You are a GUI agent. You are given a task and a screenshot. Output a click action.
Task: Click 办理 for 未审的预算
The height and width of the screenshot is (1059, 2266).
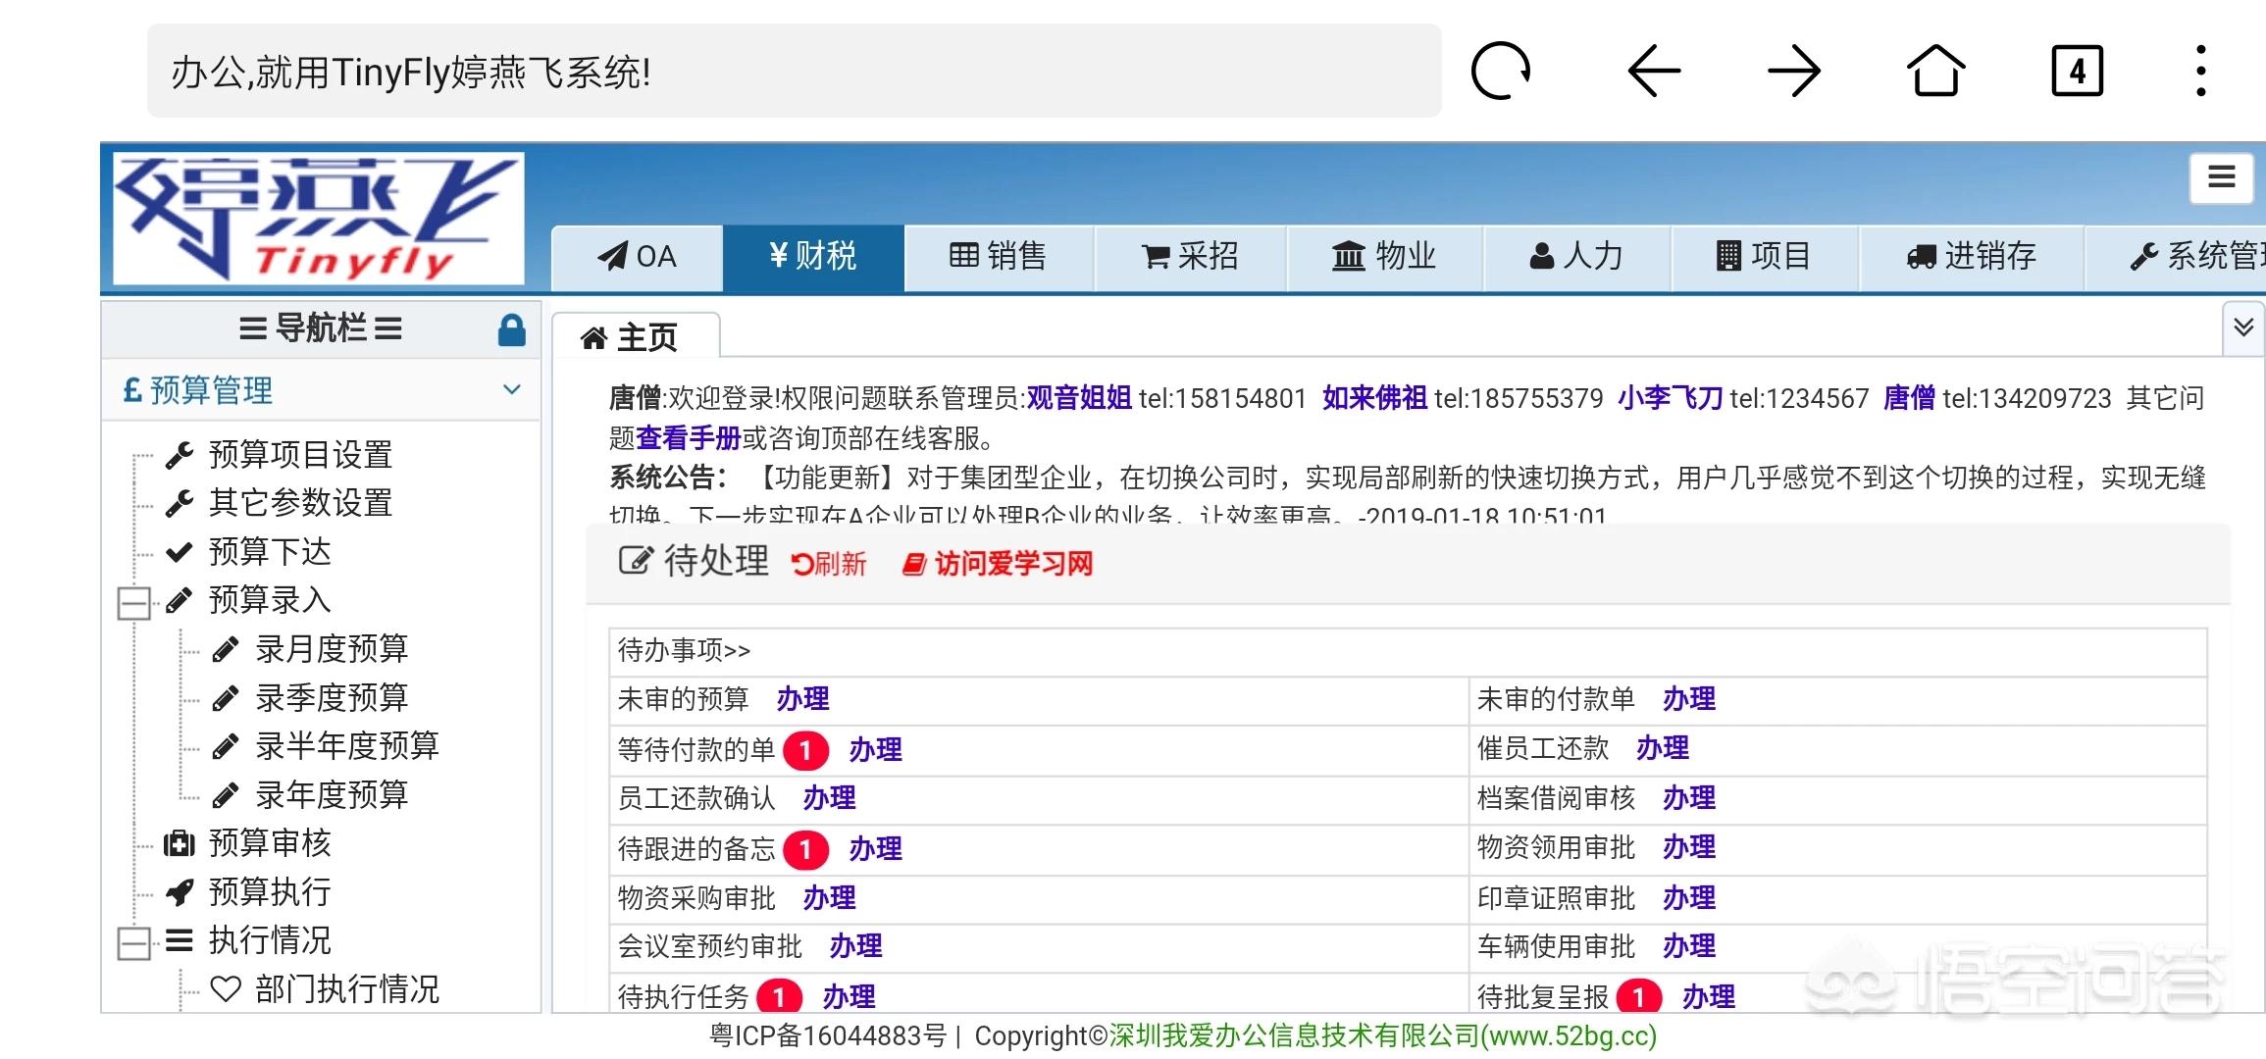coord(803,699)
